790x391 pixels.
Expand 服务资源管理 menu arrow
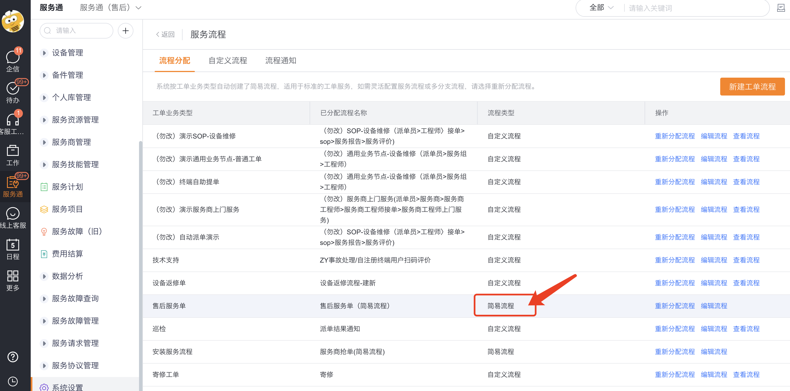[44, 120]
